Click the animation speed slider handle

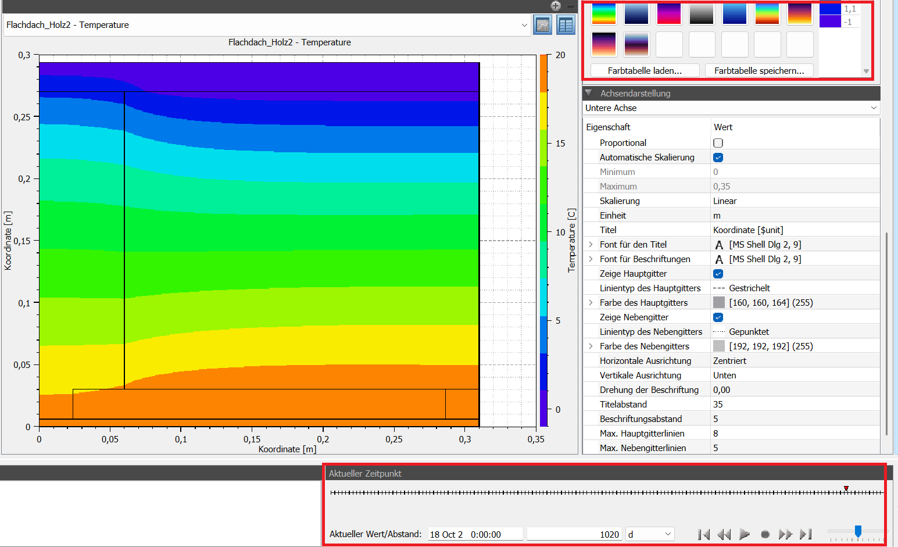[x=858, y=531]
